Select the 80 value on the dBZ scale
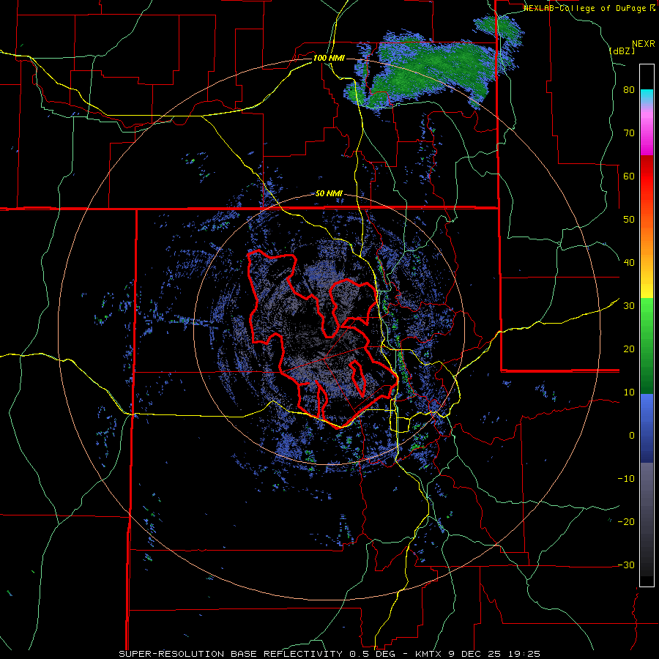659x659 pixels. 629,90
